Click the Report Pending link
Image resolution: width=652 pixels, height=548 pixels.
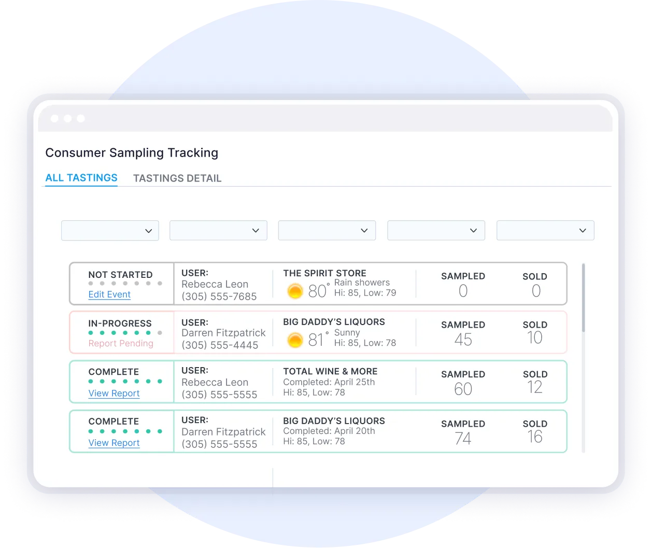point(121,343)
